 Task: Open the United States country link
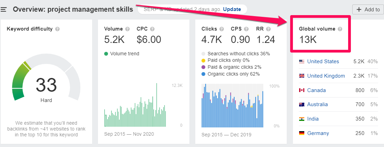pyautogui.click(x=323, y=61)
